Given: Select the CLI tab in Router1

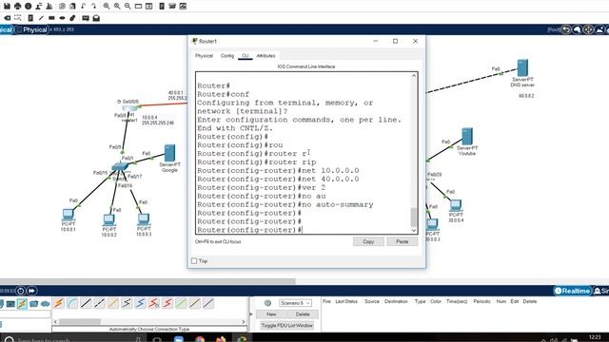Looking at the screenshot, I should click(246, 56).
